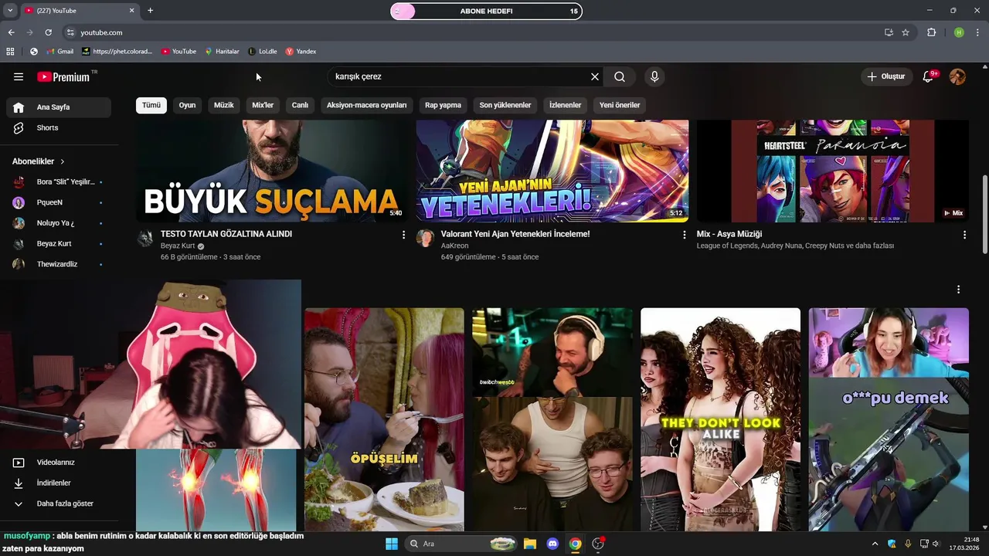Viewport: 989px width, 556px height.
Task: Click the AaKreon channel avatar
Action: pos(425,238)
